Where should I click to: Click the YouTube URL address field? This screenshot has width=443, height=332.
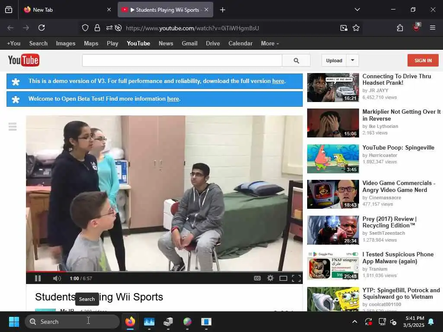pos(193,28)
